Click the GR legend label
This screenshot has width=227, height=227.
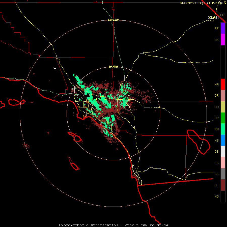click(x=216, y=95)
